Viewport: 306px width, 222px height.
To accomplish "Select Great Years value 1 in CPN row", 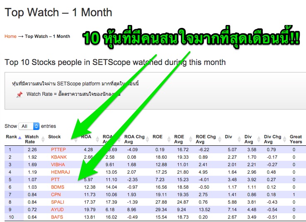I will click(x=294, y=195).
